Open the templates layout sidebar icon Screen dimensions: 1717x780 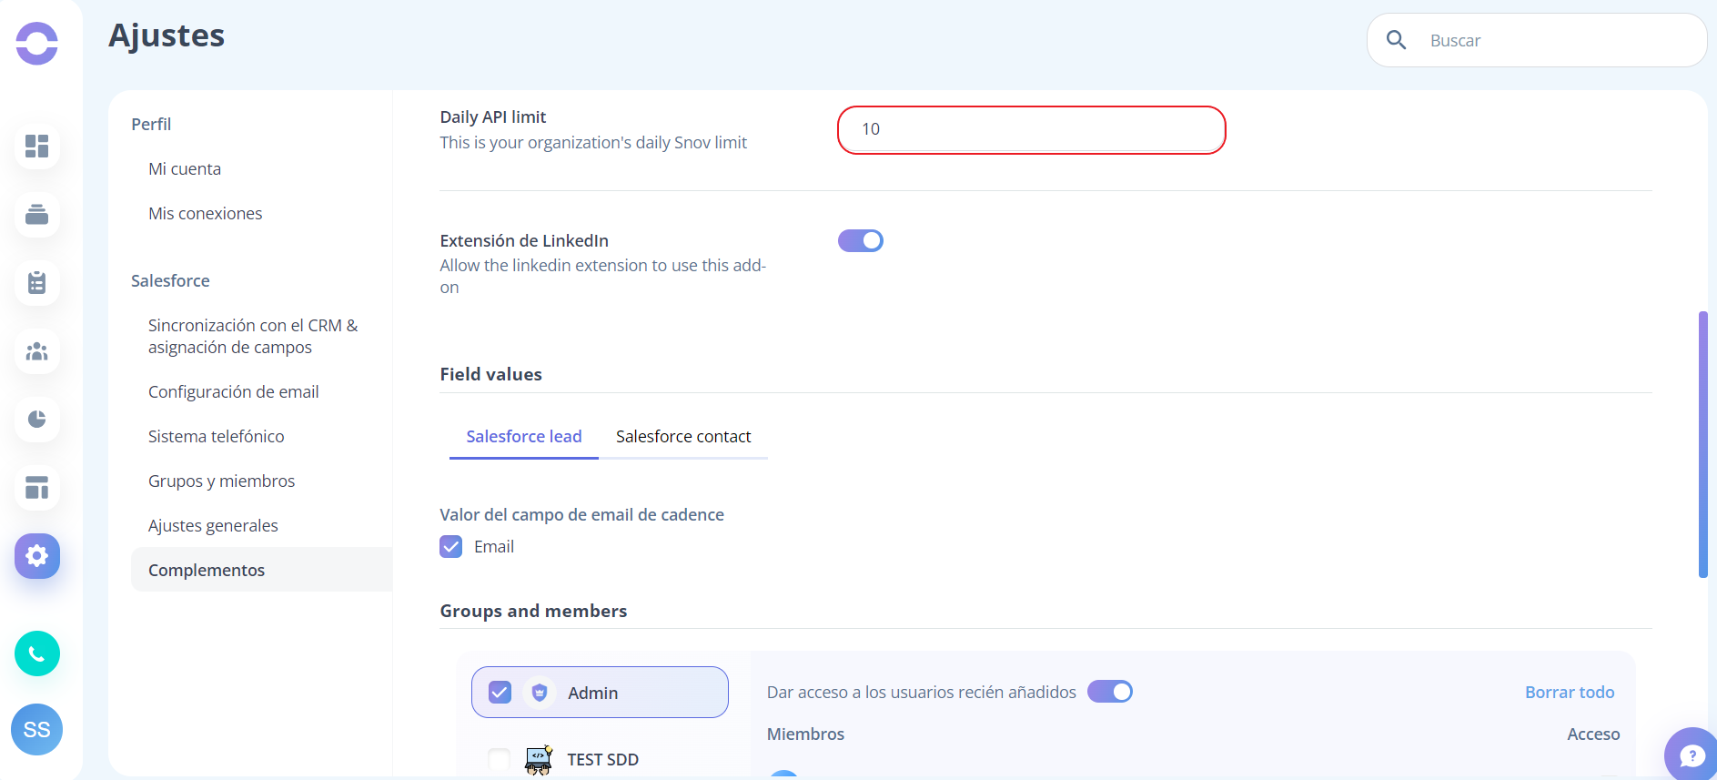tap(37, 488)
